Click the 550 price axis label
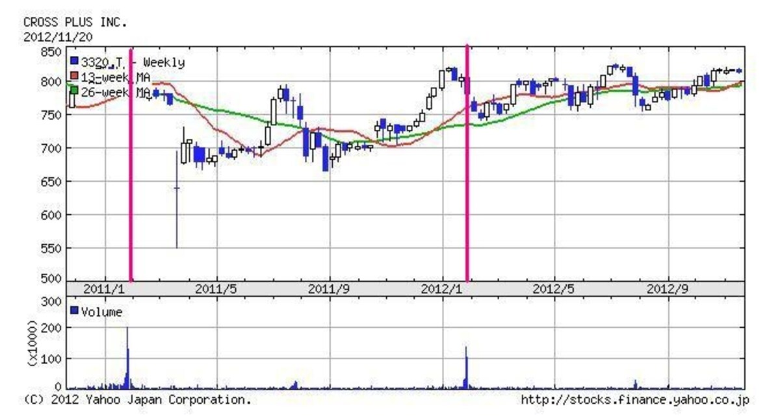780x420 pixels. point(50,248)
